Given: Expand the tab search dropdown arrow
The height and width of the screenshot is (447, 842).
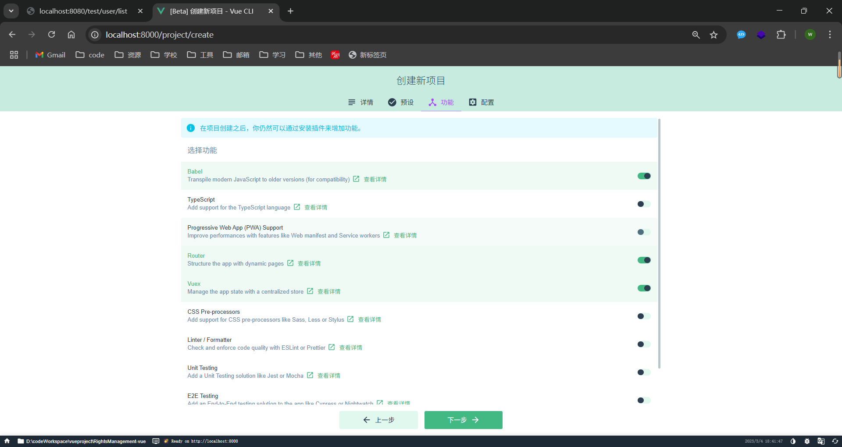Looking at the screenshot, I should tap(11, 11).
